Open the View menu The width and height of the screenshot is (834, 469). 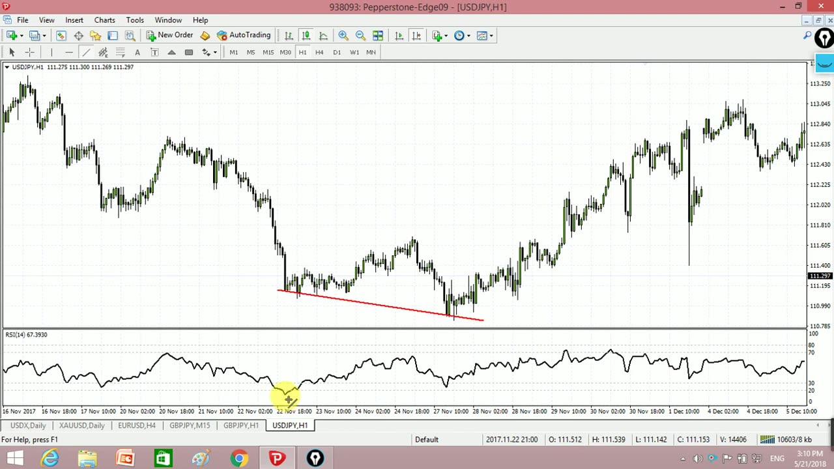point(46,20)
